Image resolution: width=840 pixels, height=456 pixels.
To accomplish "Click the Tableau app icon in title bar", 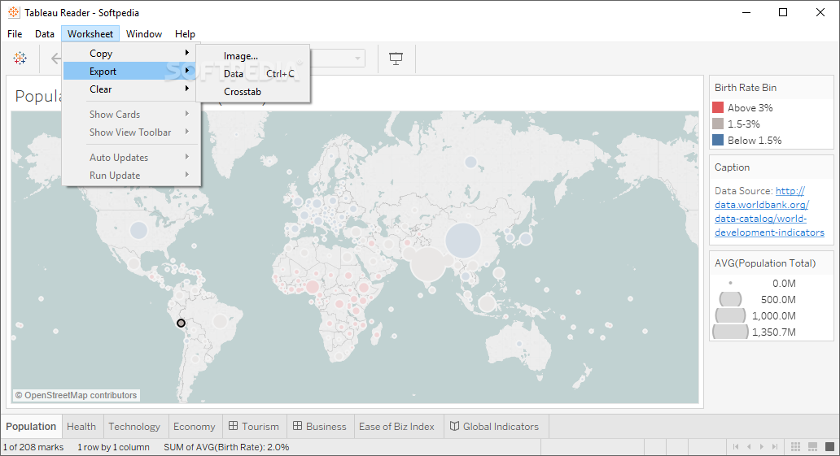I will tap(13, 12).
